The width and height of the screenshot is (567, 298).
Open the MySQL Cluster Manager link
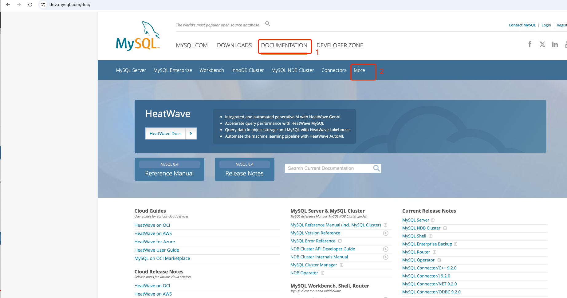pos(314,265)
